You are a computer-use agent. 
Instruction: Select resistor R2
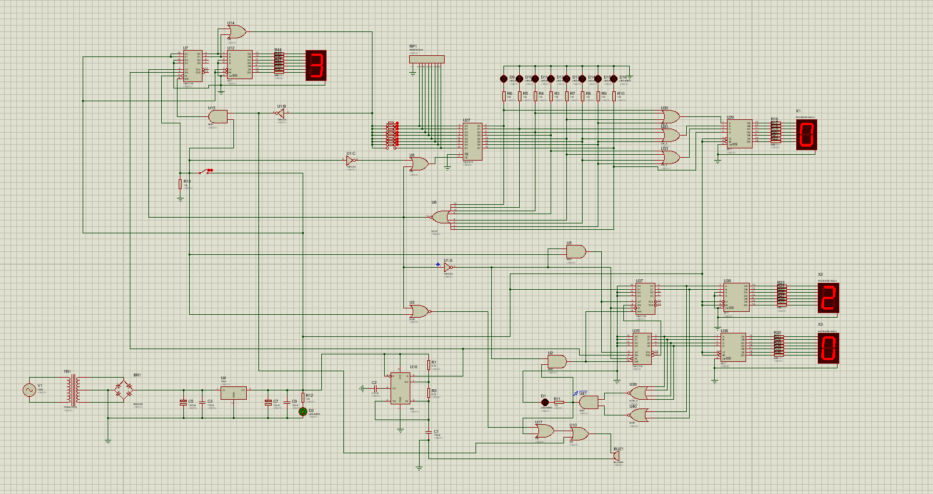pos(428,393)
